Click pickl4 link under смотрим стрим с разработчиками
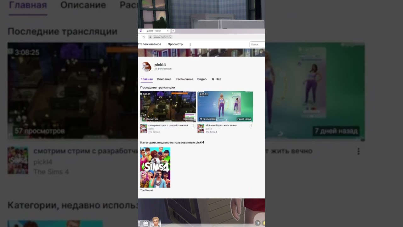Screen dimensions: 403x227 [151, 129]
